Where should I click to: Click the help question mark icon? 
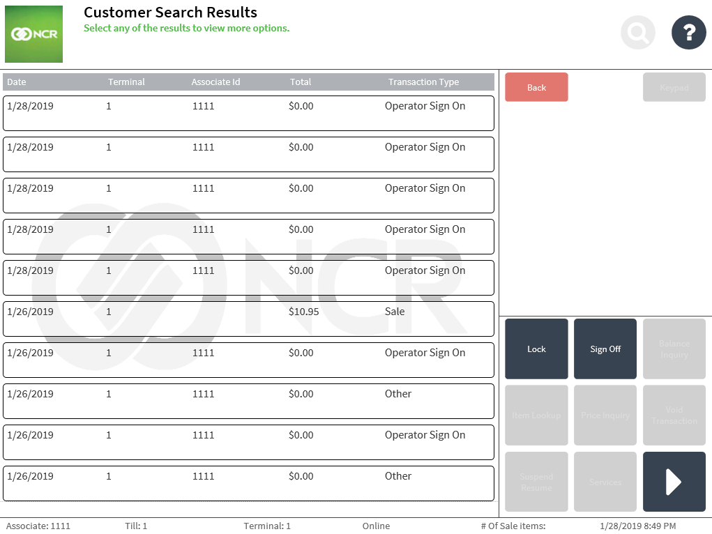(688, 32)
